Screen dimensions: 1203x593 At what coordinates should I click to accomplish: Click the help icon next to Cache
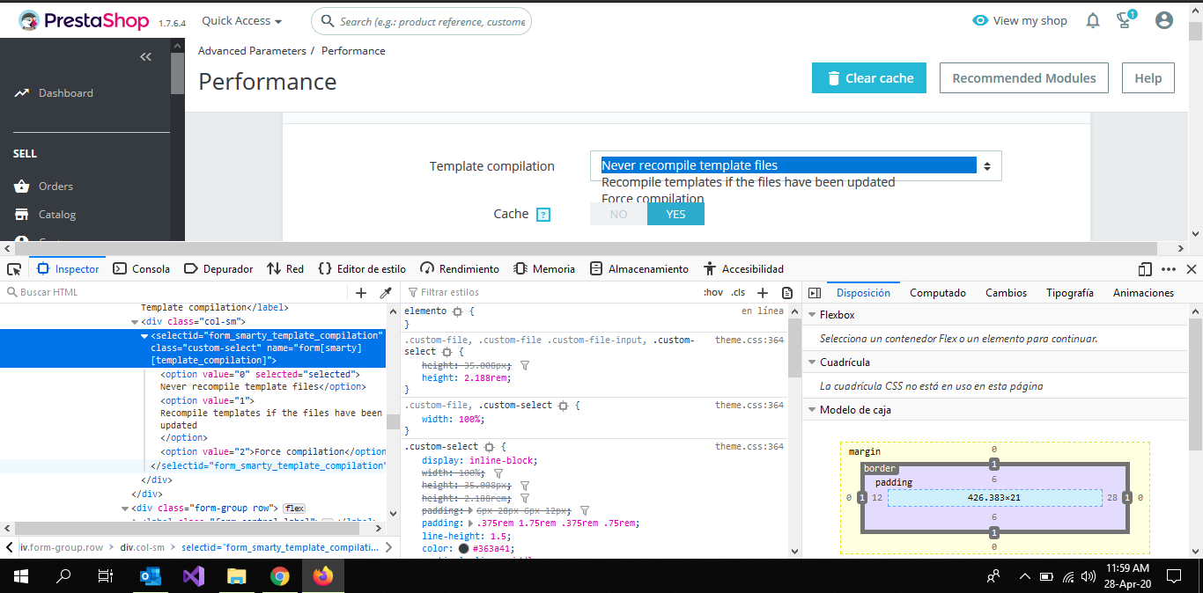point(543,215)
